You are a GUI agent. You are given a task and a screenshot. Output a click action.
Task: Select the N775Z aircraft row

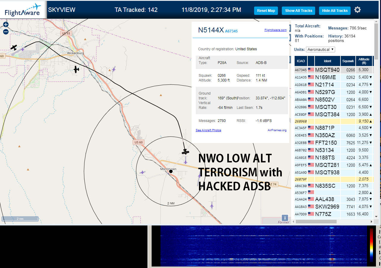(x=334, y=214)
